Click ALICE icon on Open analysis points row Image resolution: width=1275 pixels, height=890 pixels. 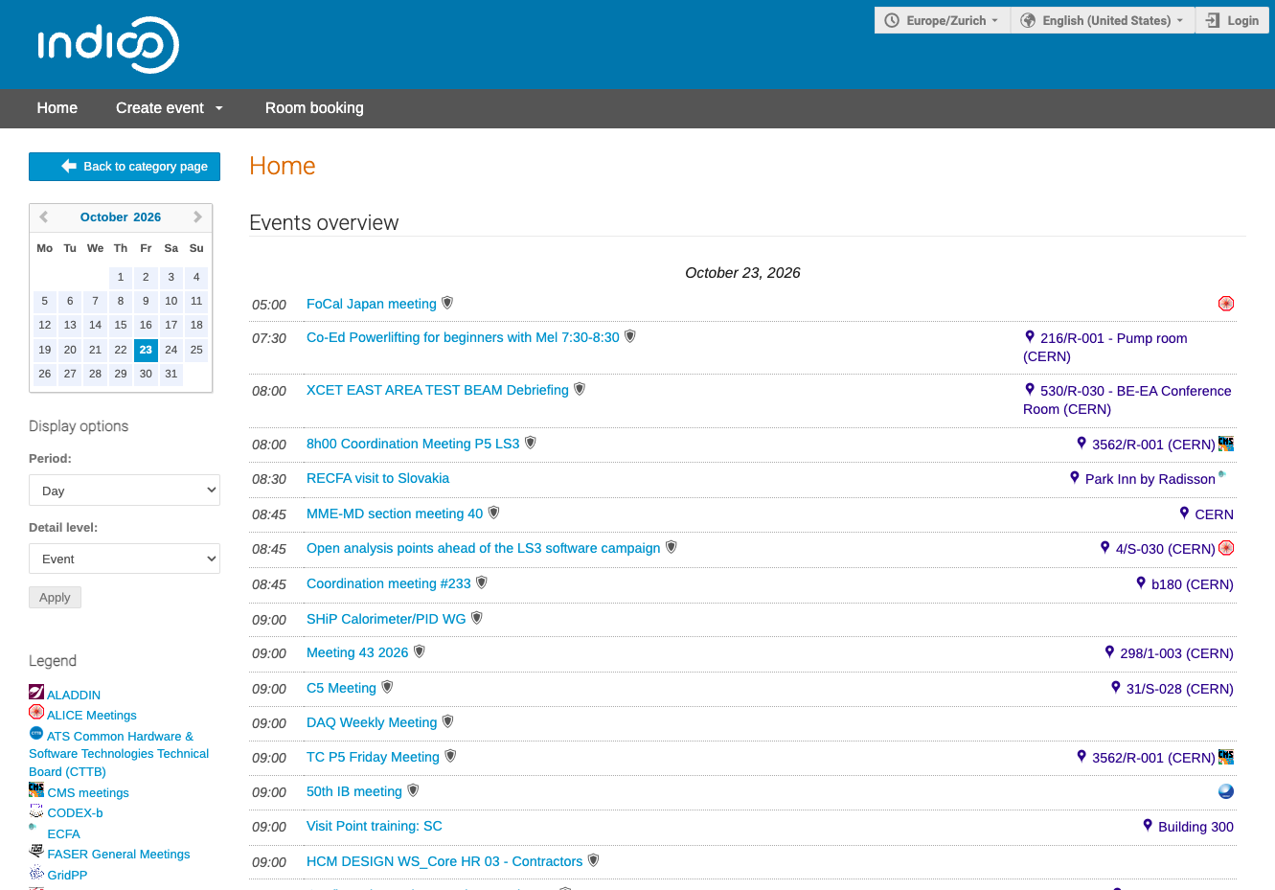click(x=1226, y=548)
